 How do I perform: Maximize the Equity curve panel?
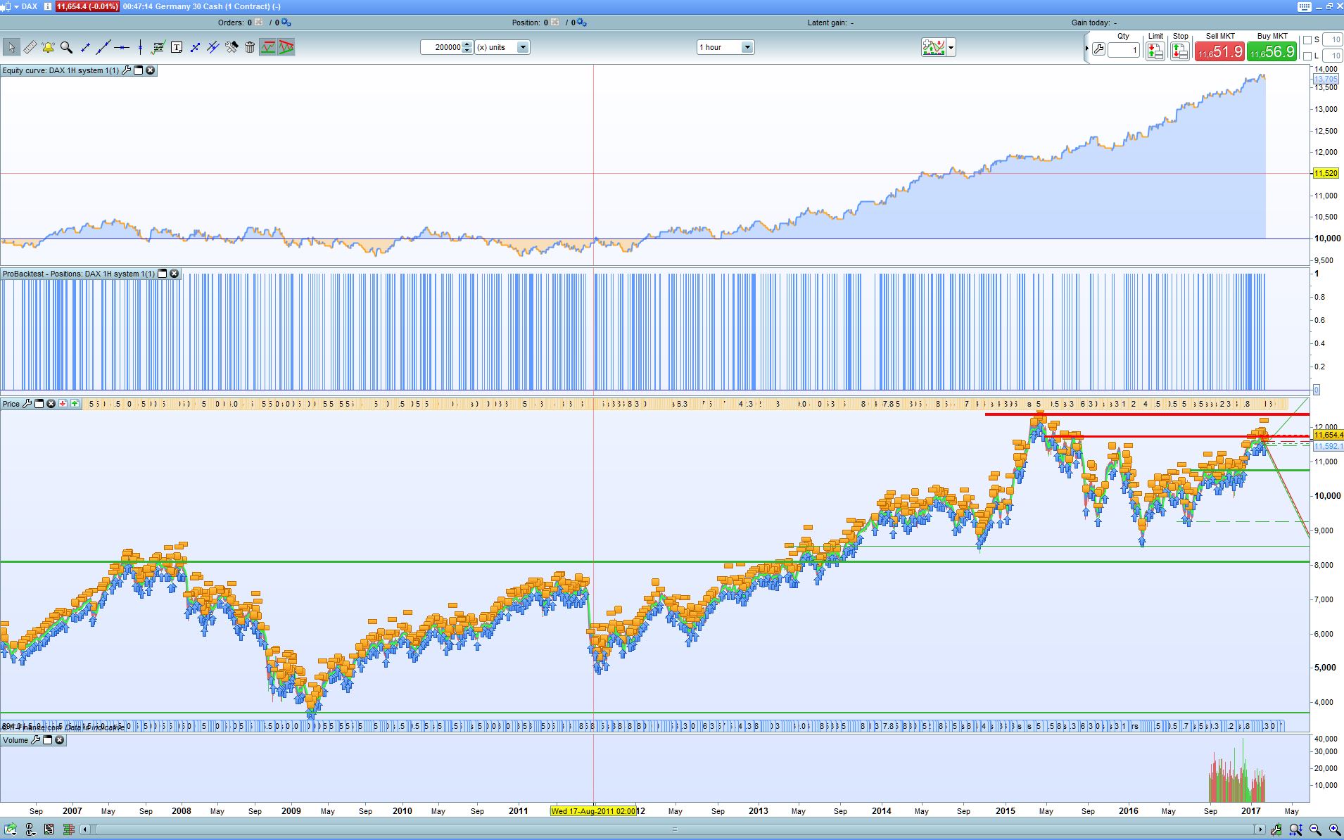[139, 70]
